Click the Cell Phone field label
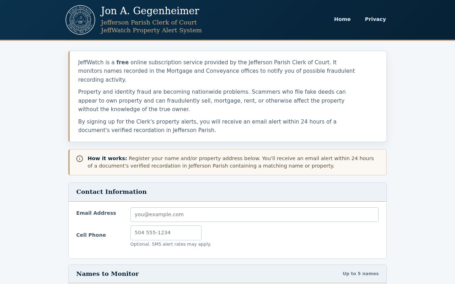Image resolution: width=455 pixels, height=284 pixels. [91, 235]
